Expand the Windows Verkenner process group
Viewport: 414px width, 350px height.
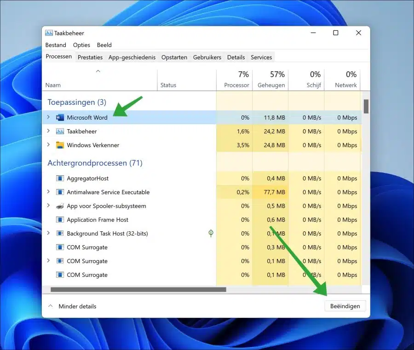click(48, 144)
